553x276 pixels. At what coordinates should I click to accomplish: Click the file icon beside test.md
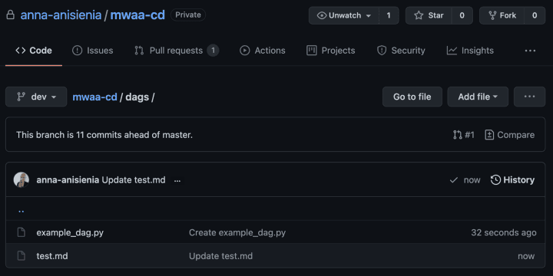[22, 255]
